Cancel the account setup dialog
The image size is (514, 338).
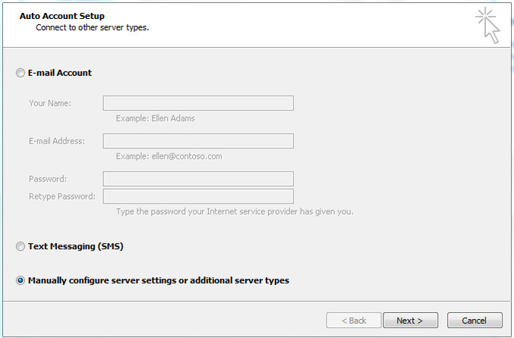point(475,321)
